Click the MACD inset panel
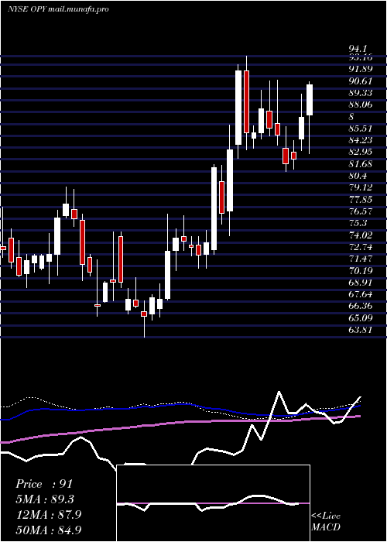This screenshot has height=542, width=387. (x=213, y=503)
